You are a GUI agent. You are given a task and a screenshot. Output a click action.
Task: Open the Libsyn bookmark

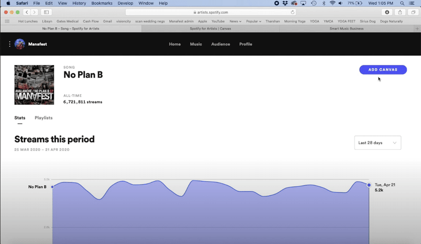point(47,21)
